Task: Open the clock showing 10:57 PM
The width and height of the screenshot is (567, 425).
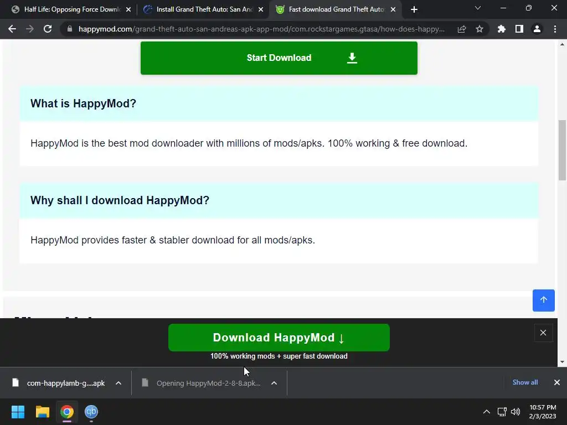Action: coord(543,412)
